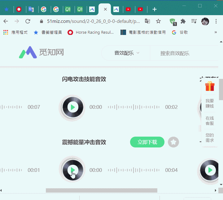Switch to the Miz tab right of the active tab
The height and width of the screenshot is (200, 223).
(116, 9)
